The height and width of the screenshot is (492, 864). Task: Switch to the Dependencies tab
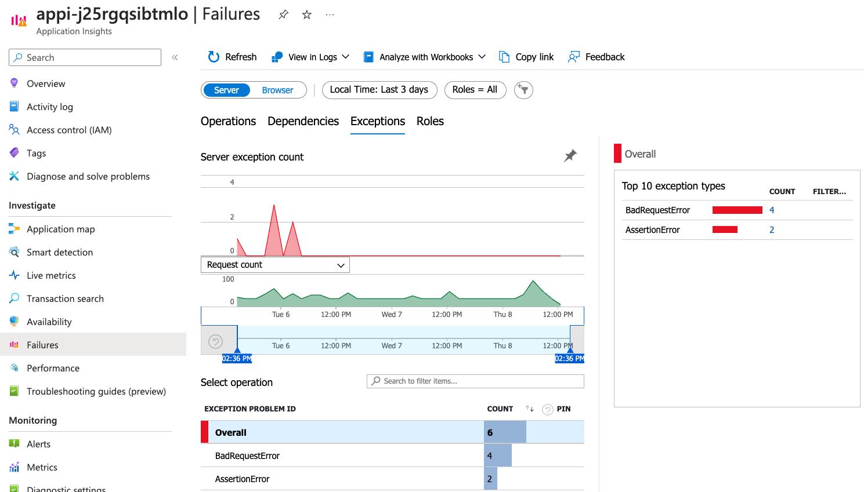[x=303, y=121]
